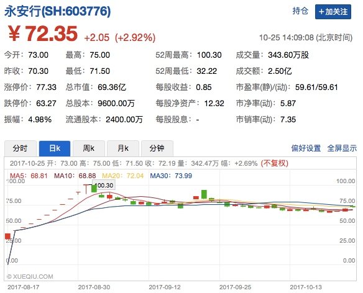The width and height of the screenshot is (363, 293).
Task: Click the 每股收益 value 0.85
Action: (204, 88)
